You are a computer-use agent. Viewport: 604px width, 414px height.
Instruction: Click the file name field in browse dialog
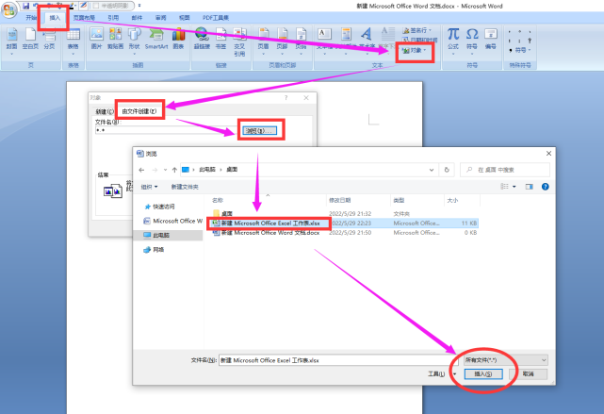(x=338, y=360)
